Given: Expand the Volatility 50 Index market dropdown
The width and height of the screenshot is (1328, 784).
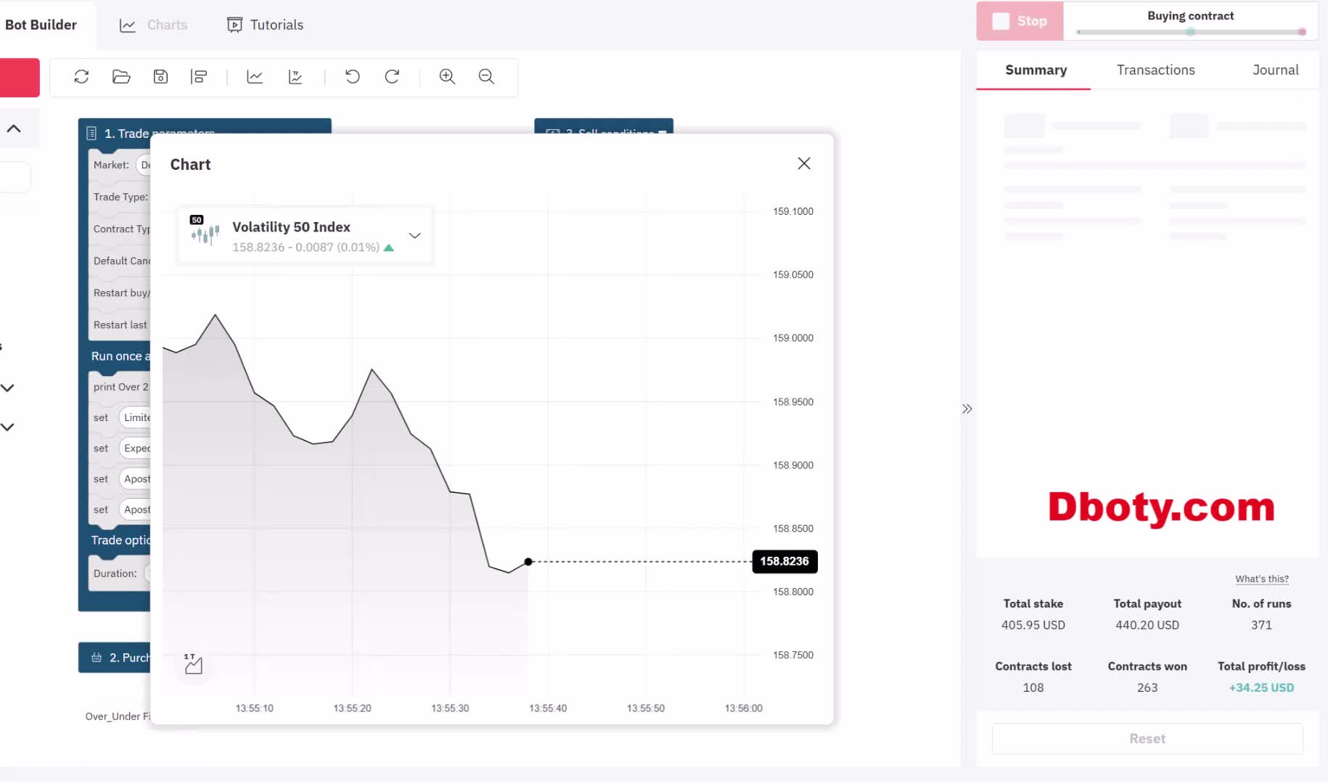Looking at the screenshot, I should point(414,236).
